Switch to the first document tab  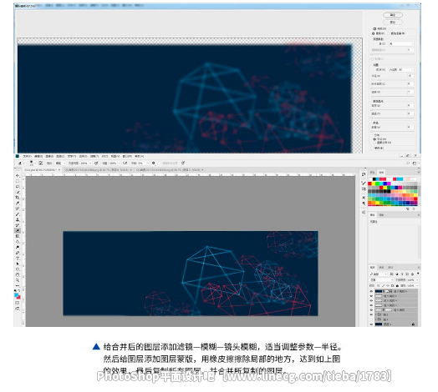(42, 170)
